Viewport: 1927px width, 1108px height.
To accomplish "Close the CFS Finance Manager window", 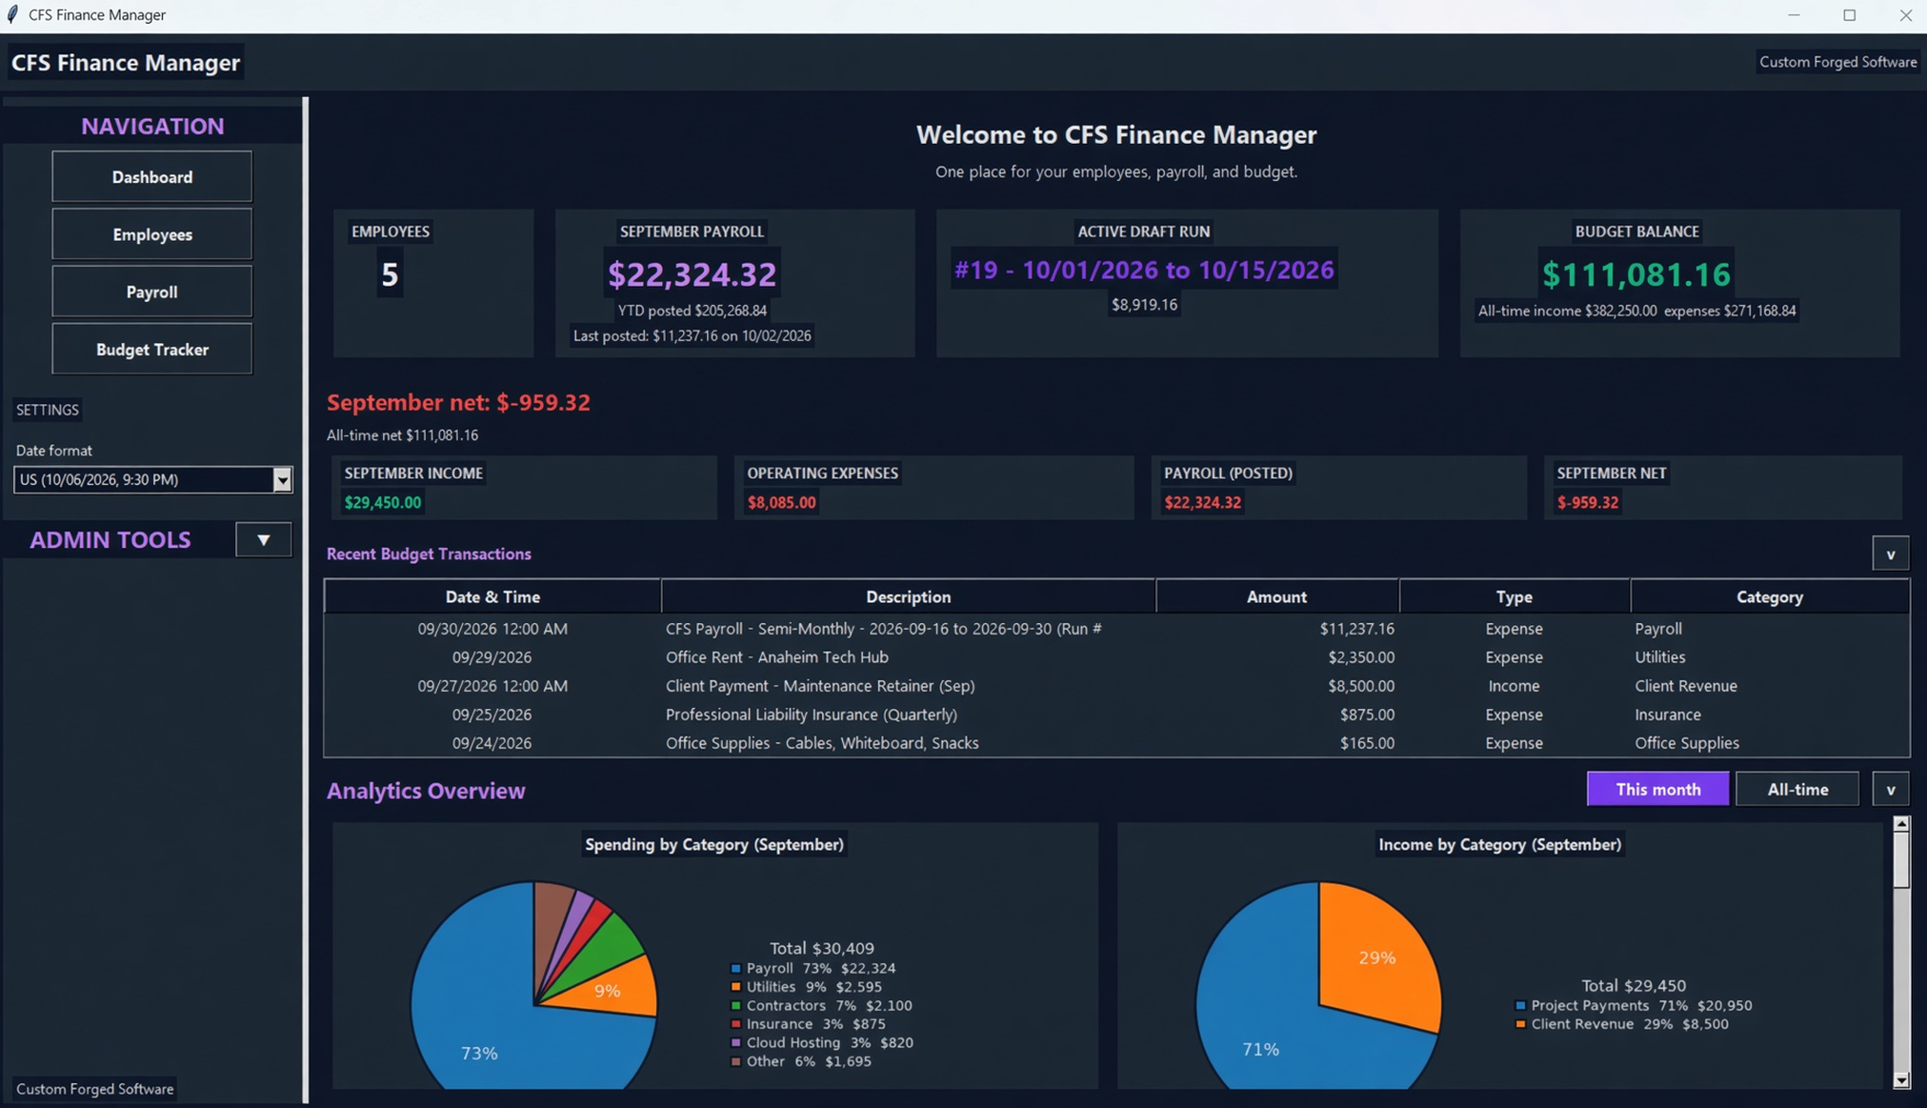I will [x=1905, y=15].
